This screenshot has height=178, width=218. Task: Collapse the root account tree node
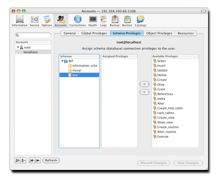pyautogui.click(x=18, y=47)
